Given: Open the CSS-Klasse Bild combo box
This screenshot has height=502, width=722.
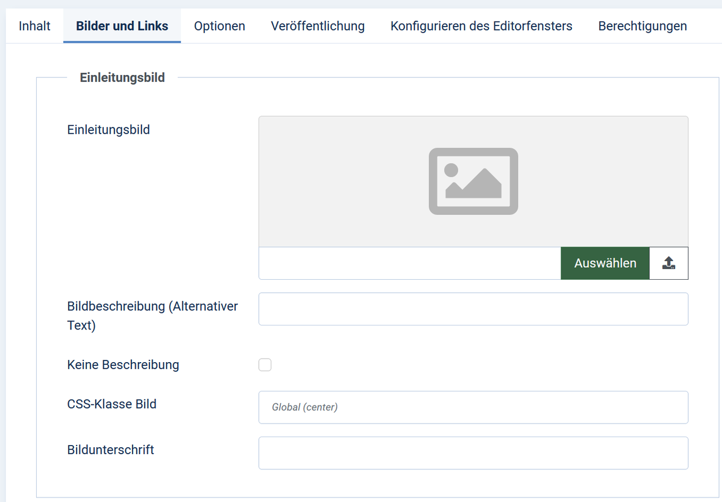Looking at the screenshot, I should (473, 407).
